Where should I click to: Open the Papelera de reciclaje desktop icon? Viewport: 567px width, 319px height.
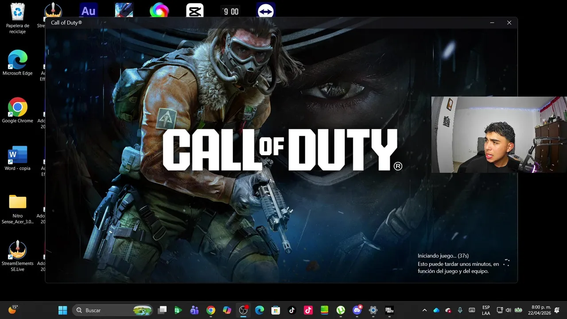click(18, 18)
